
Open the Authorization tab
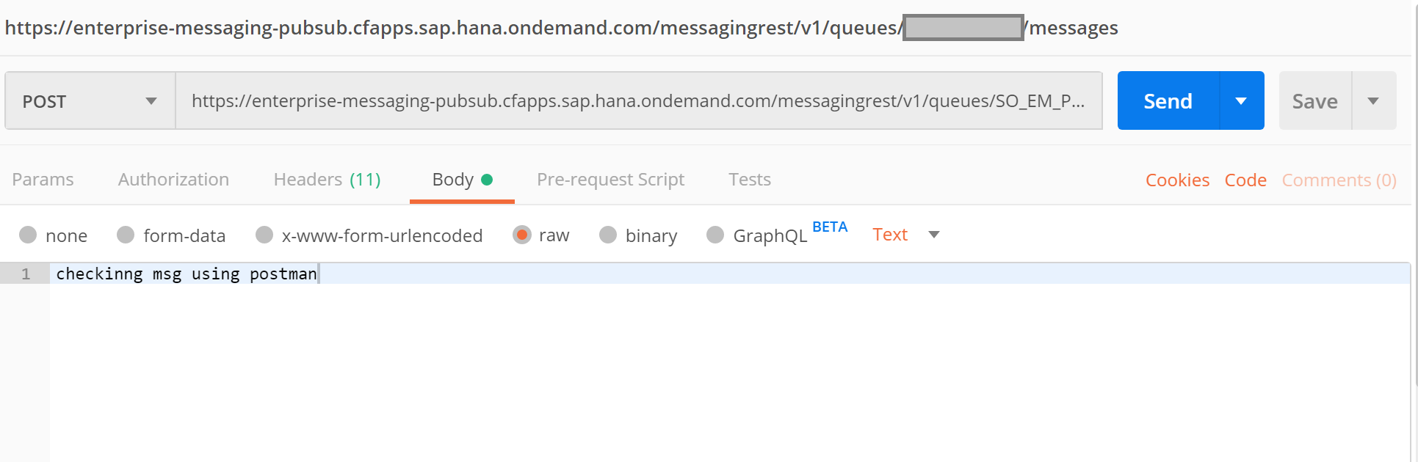pos(173,180)
